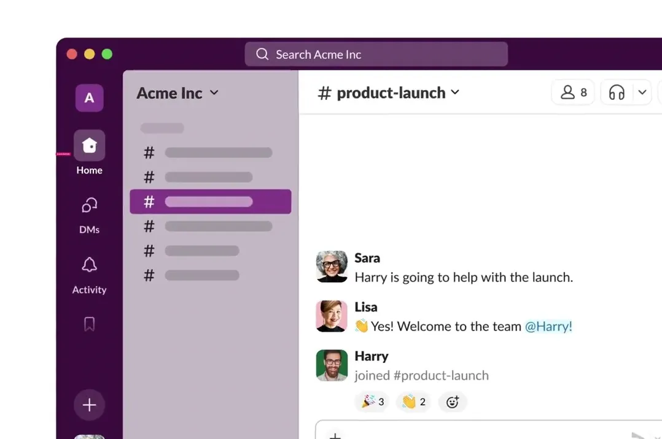This screenshot has height=439, width=662.
Task: Select the first channel in list
Action: click(x=210, y=153)
